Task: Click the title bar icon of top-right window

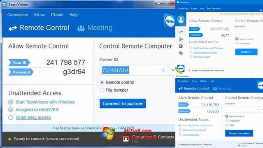Action: (x=178, y=2)
